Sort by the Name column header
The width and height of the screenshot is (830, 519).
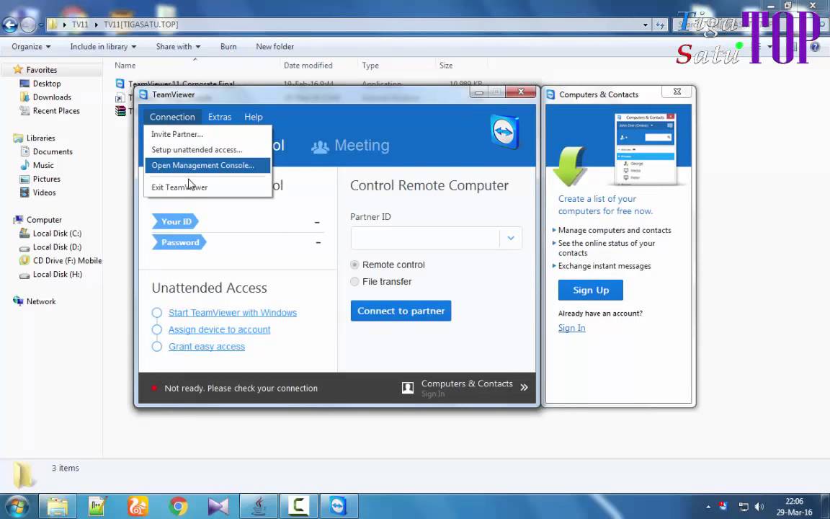tap(125, 66)
